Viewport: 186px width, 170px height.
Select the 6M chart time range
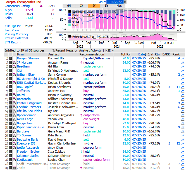[69, 6]
